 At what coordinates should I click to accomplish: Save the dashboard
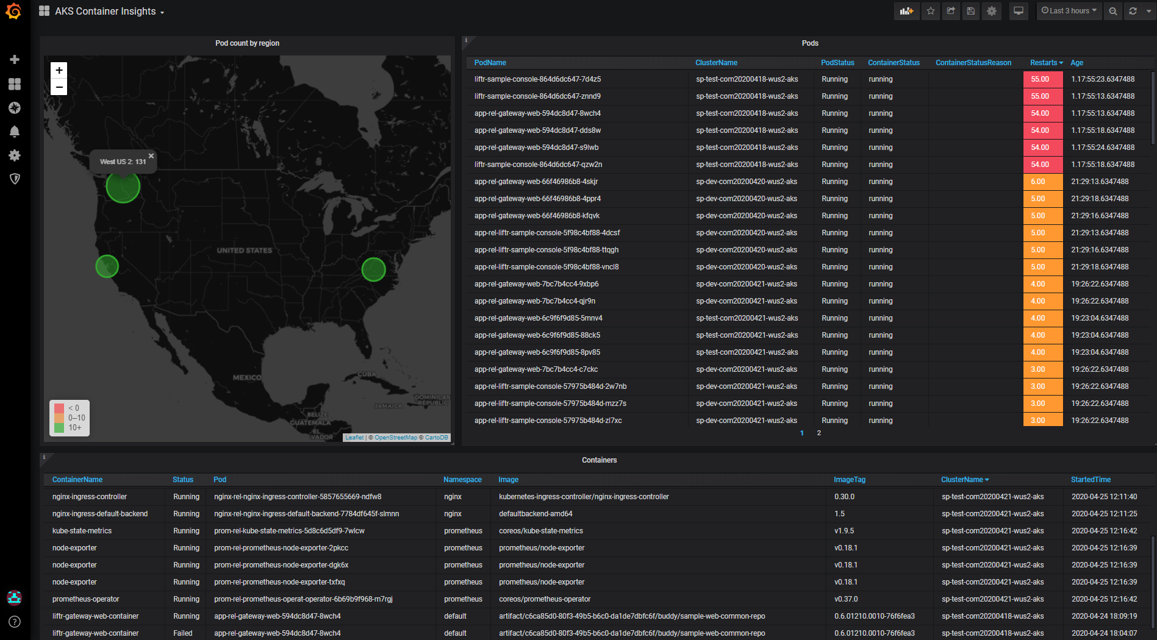(971, 11)
